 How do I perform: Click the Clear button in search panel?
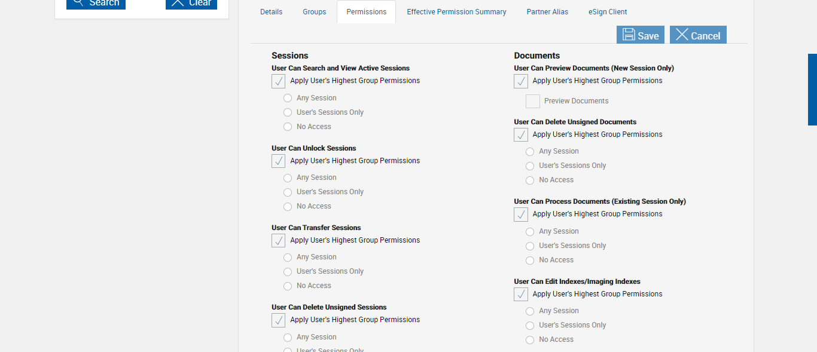191,4
